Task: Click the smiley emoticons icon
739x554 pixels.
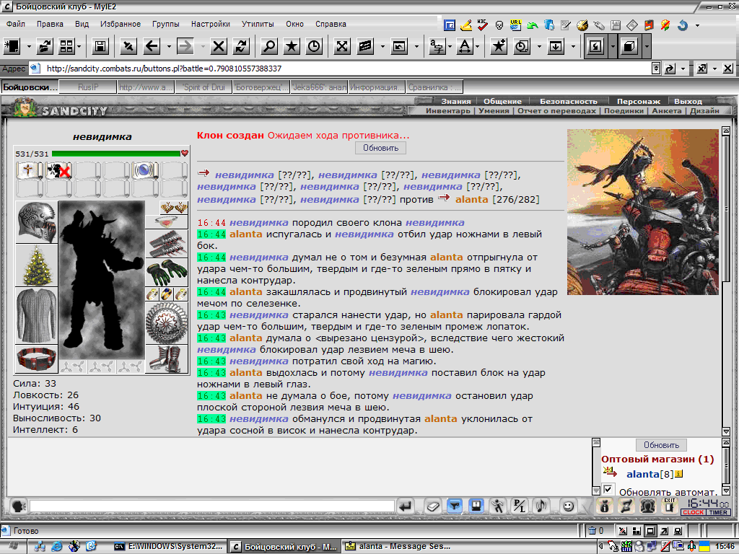Action: pos(569,506)
